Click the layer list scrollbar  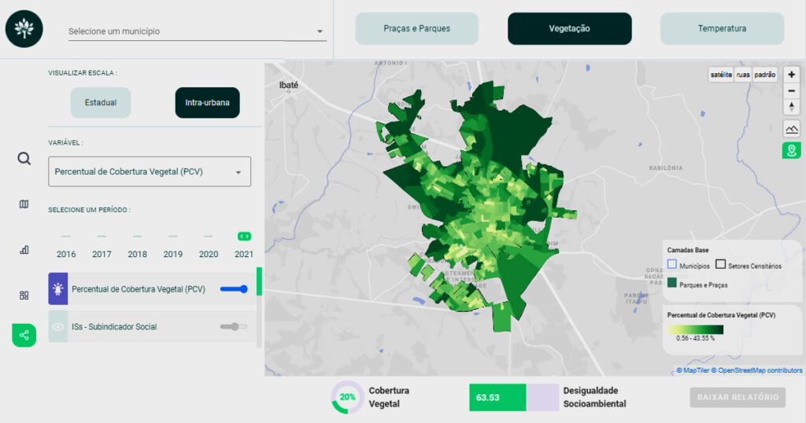pyautogui.click(x=259, y=281)
